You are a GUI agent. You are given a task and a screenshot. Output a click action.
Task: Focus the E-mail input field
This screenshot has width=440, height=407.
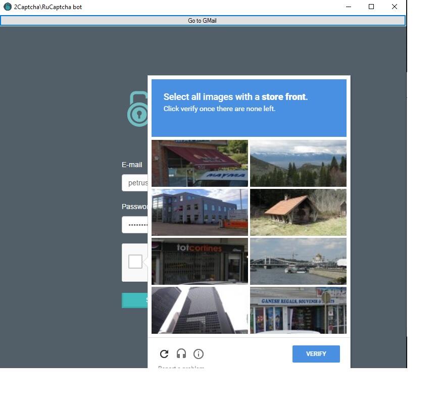coord(135,183)
